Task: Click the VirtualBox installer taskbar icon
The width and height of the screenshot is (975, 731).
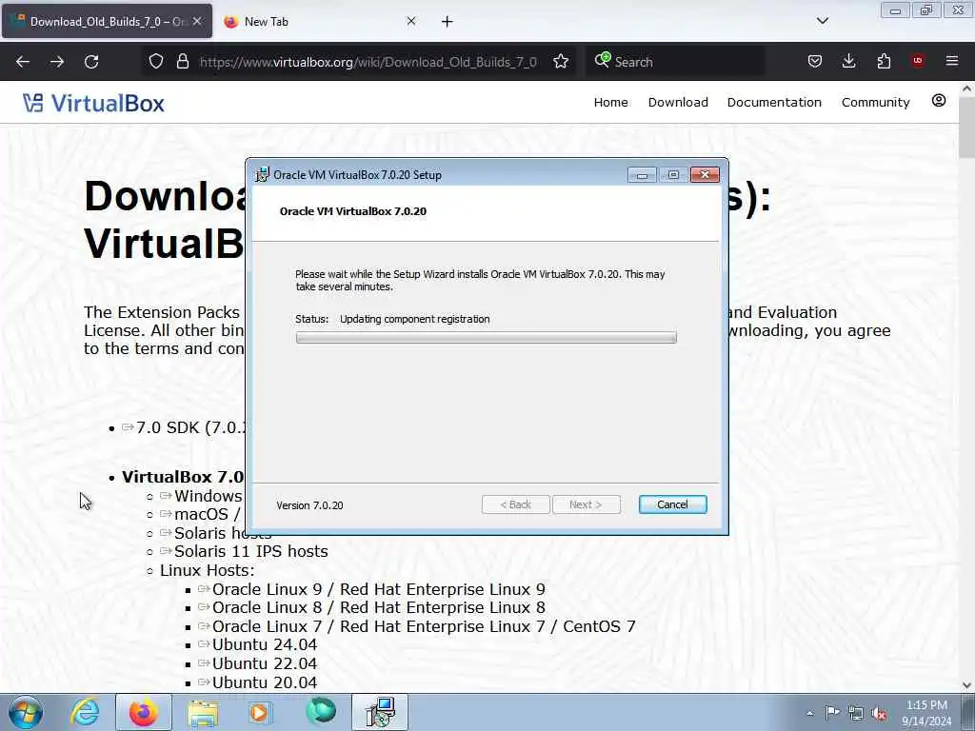Action: tap(380, 712)
